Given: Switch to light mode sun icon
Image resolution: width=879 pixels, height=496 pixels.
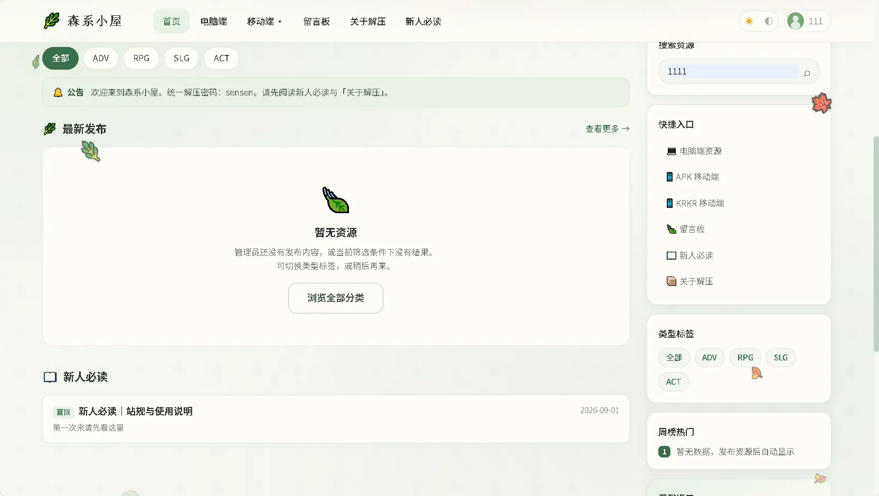Looking at the screenshot, I should point(749,21).
